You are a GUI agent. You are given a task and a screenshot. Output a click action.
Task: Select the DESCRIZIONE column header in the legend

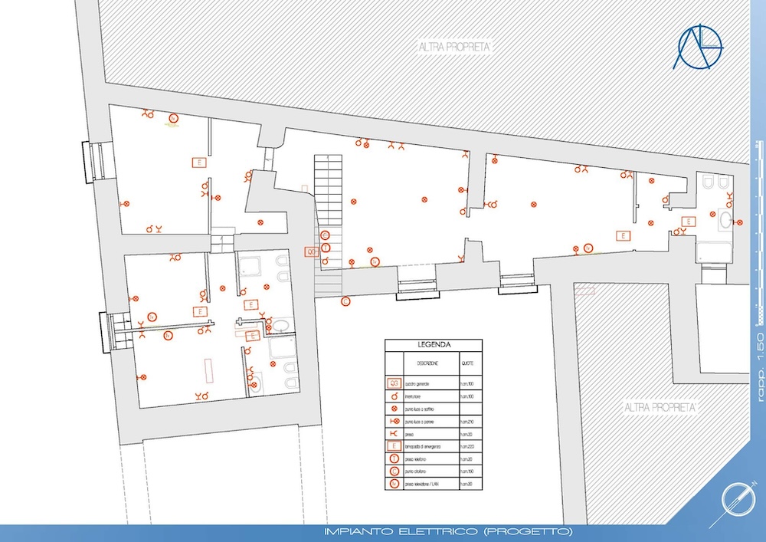pos(427,363)
